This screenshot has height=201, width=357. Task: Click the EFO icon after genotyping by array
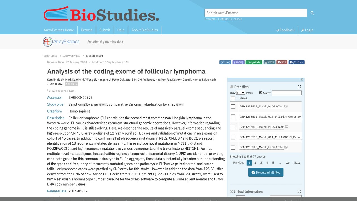[x=103, y=104]
